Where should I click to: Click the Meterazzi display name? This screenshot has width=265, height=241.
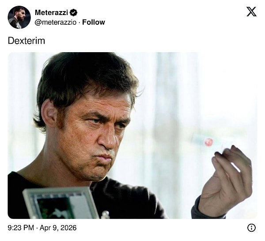coord(51,12)
